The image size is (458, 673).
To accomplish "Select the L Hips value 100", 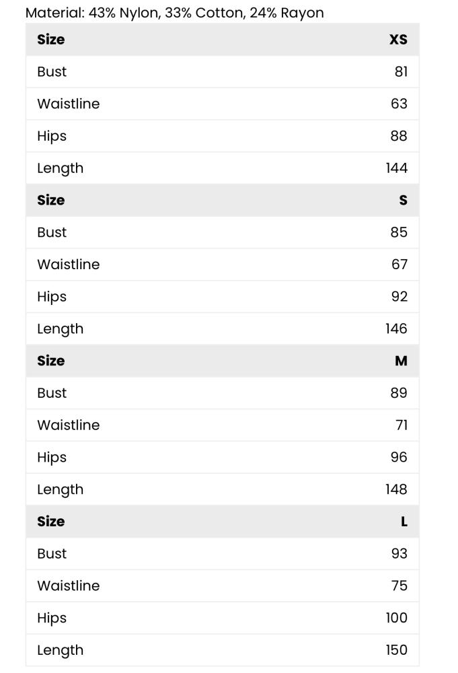I will pos(396,618).
